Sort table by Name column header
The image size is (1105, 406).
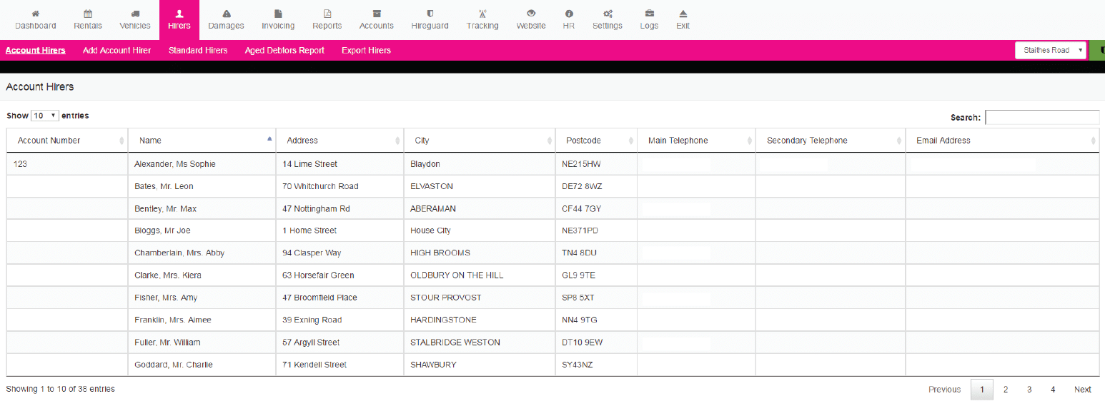point(202,141)
